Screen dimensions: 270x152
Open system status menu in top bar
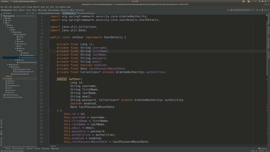point(263,1)
